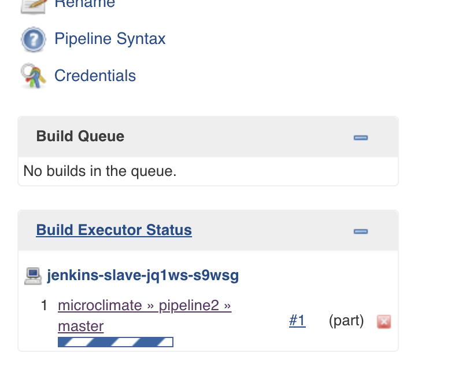Click the Build Queue header title
Image resolution: width=451 pixels, height=382 pixels.
[80, 136]
